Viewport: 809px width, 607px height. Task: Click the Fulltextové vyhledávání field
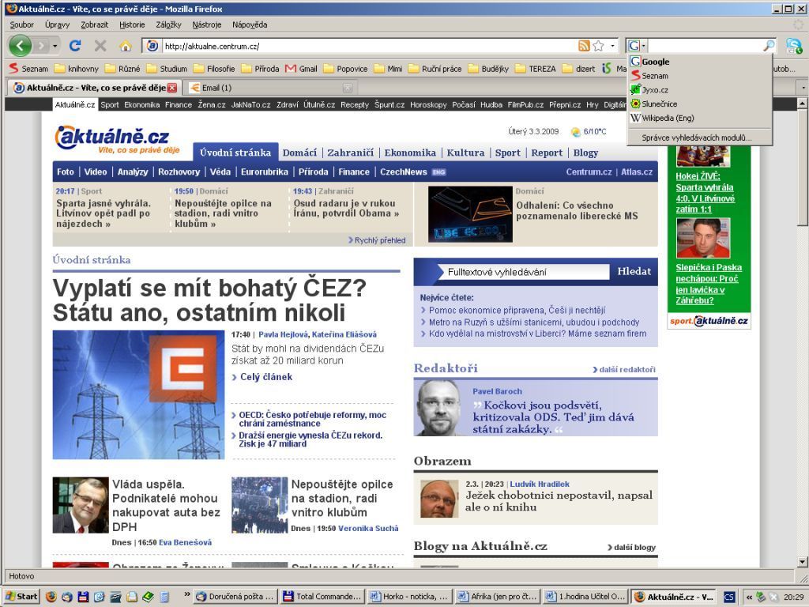click(525, 272)
